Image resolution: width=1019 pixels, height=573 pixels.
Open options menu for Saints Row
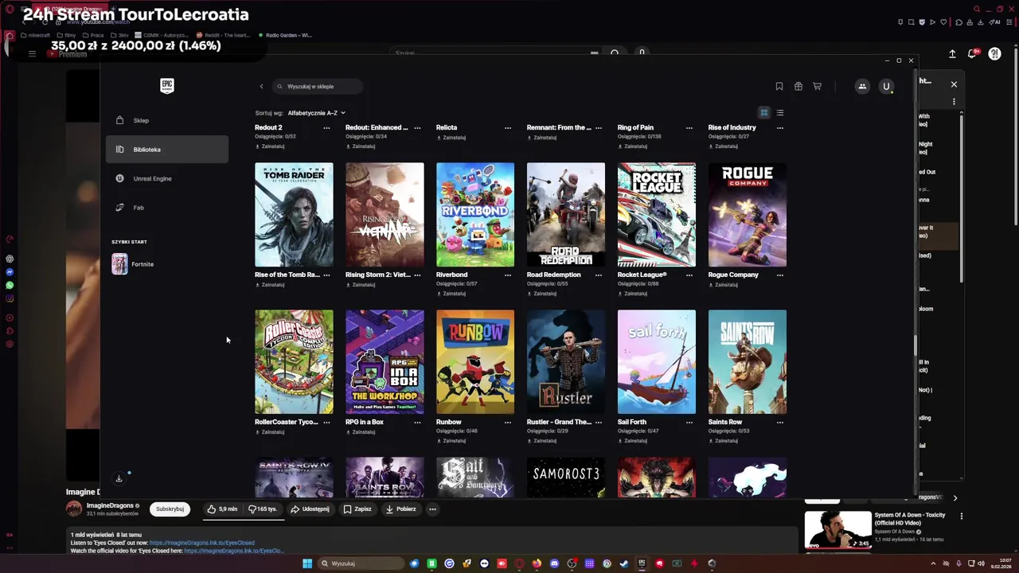[x=780, y=422]
